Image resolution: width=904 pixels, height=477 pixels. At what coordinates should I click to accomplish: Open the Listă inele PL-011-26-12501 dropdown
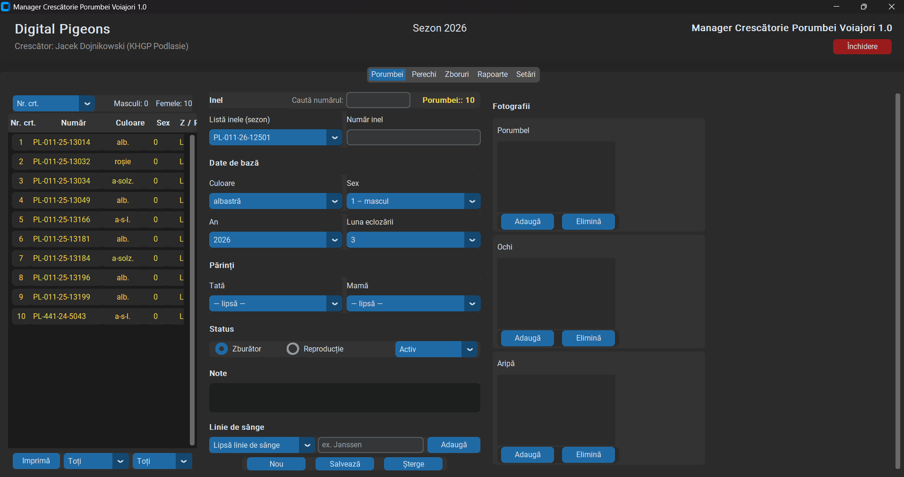[x=275, y=137]
